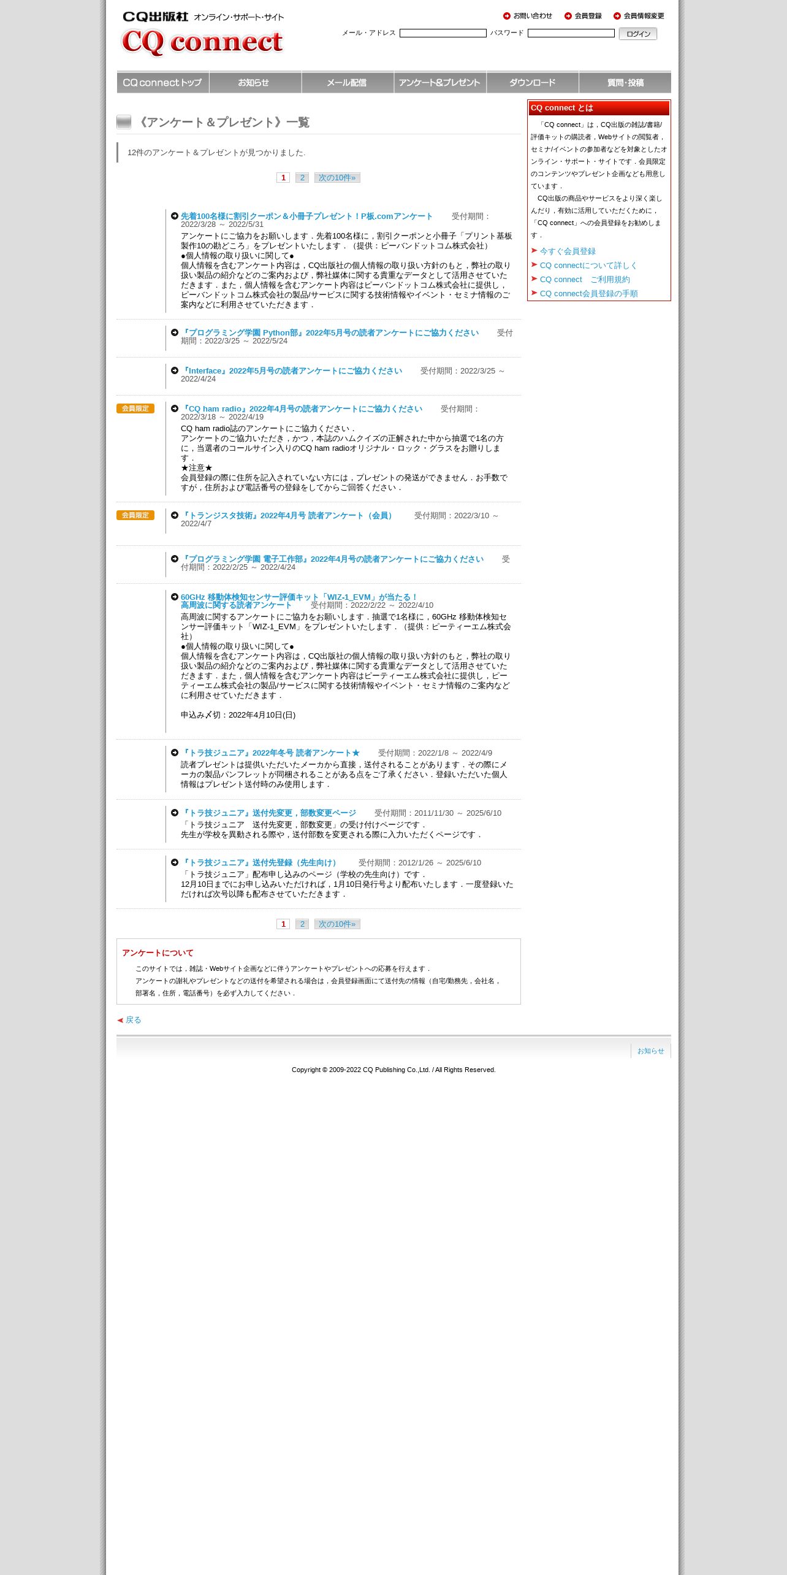787x1575 pixels.
Task: Click red arrow icon beside 会員情報変更
Action: (617, 16)
